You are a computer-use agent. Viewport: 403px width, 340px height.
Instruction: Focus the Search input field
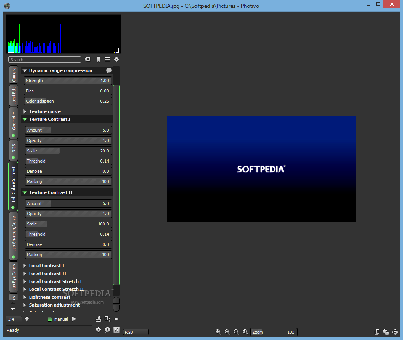click(45, 60)
